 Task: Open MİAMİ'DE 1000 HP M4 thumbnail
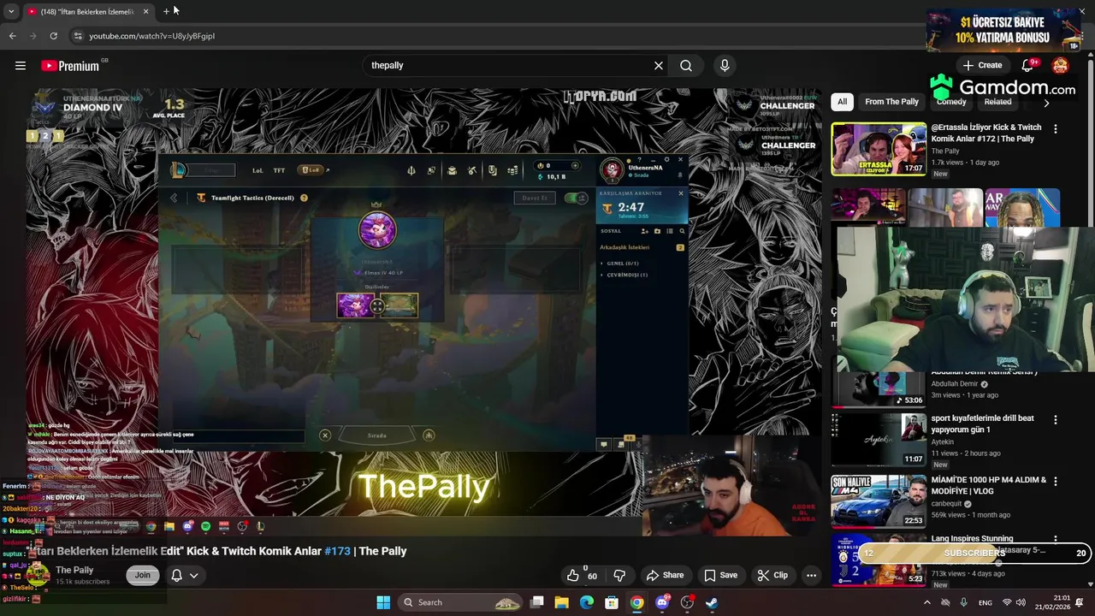pyautogui.click(x=879, y=501)
